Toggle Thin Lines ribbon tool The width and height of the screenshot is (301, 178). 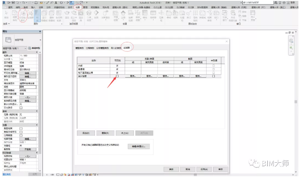click(37, 16)
